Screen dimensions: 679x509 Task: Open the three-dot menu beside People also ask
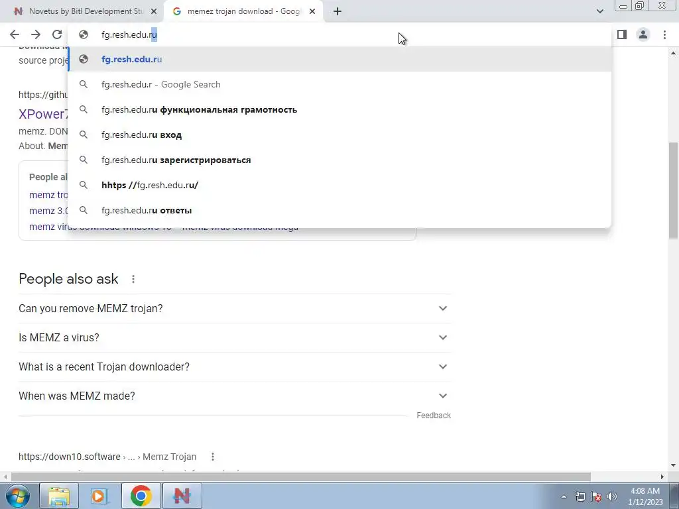pos(133,279)
